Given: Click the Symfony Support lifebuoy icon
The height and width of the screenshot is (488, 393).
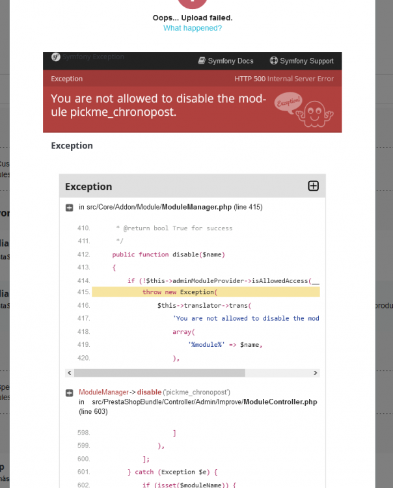Looking at the screenshot, I should click(273, 61).
